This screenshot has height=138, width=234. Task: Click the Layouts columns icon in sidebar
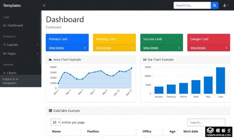click(4, 45)
